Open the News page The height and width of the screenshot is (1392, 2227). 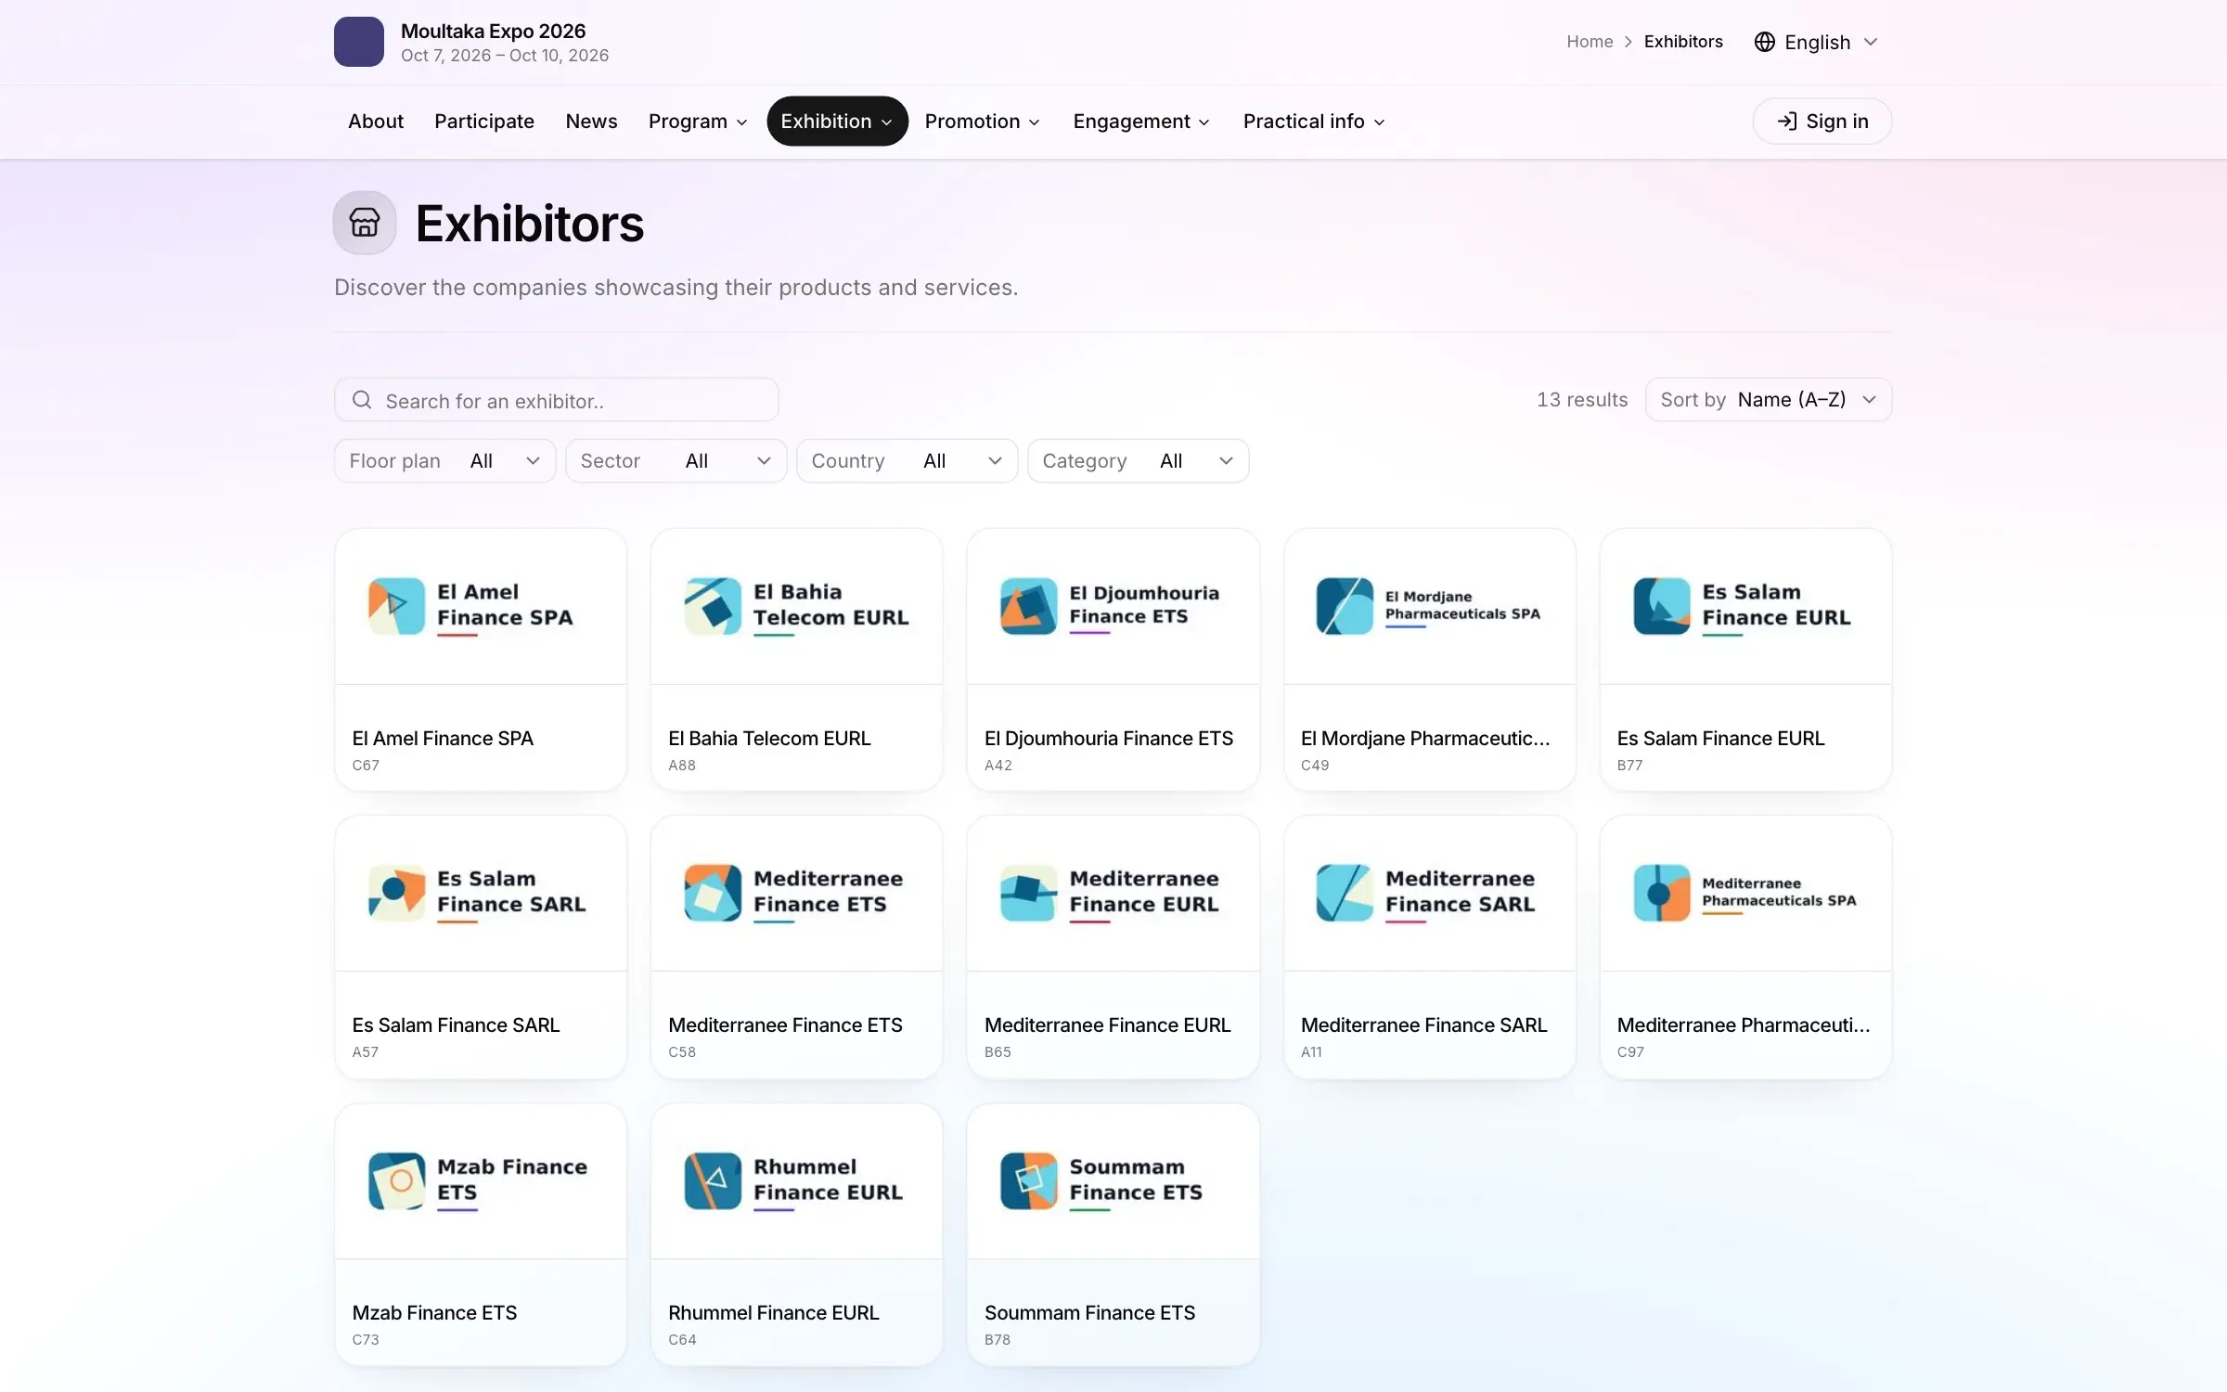591,122
